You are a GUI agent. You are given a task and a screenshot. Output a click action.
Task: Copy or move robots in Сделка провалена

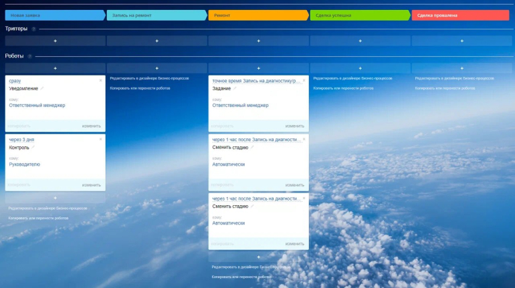click(x=445, y=88)
